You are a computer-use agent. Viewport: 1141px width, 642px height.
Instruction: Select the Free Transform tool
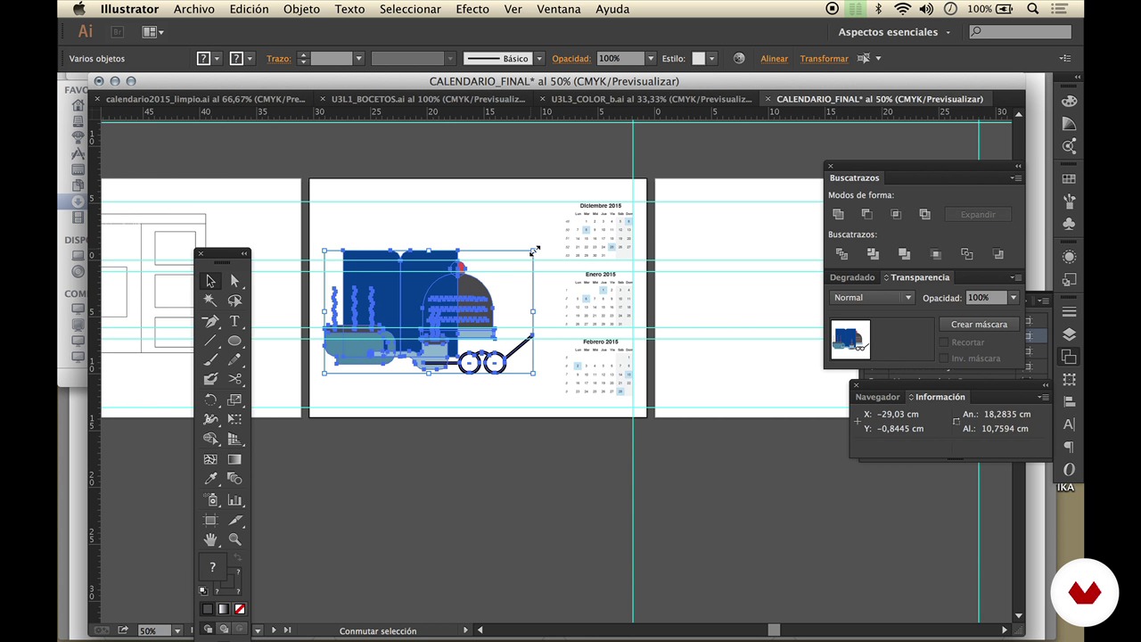tap(234, 419)
